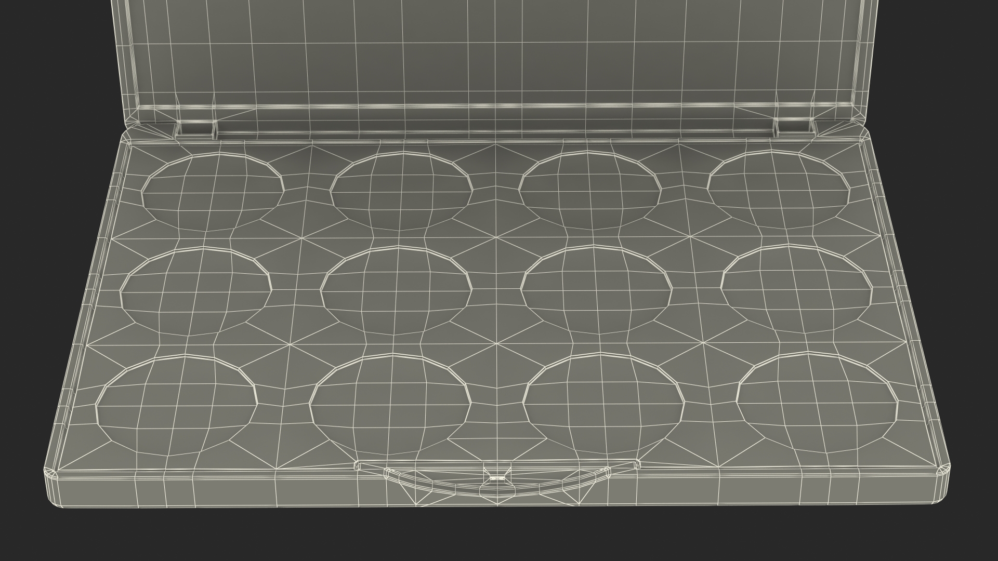This screenshot has height=561, width=998.
Task: Select the top row second circular well
Action: pos(401,191)
